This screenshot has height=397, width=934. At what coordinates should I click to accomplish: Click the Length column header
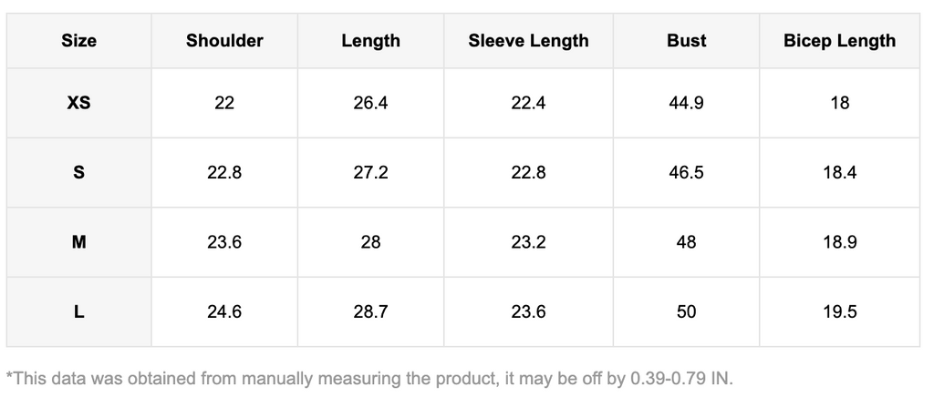(x=370, y=41)
